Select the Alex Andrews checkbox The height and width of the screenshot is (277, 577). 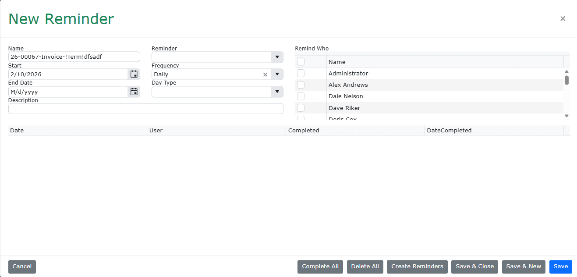click(x=301, y=85)
